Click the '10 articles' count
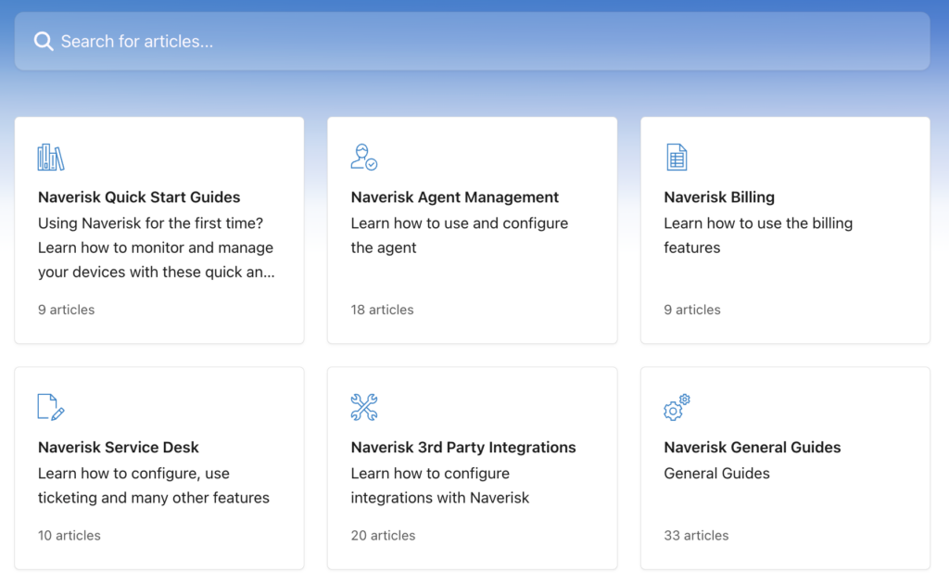This screenshot has height=584, width=949. pyautogui.click(x=70, y=536)
